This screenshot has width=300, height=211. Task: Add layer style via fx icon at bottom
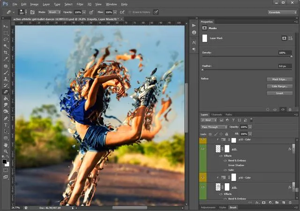pyautogui.click(x=257, y=203)
